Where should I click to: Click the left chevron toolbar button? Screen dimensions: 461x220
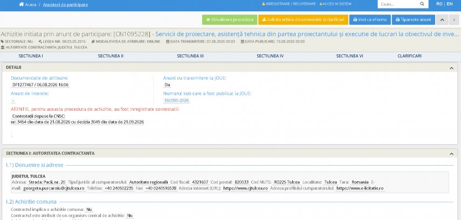(454, 20)
